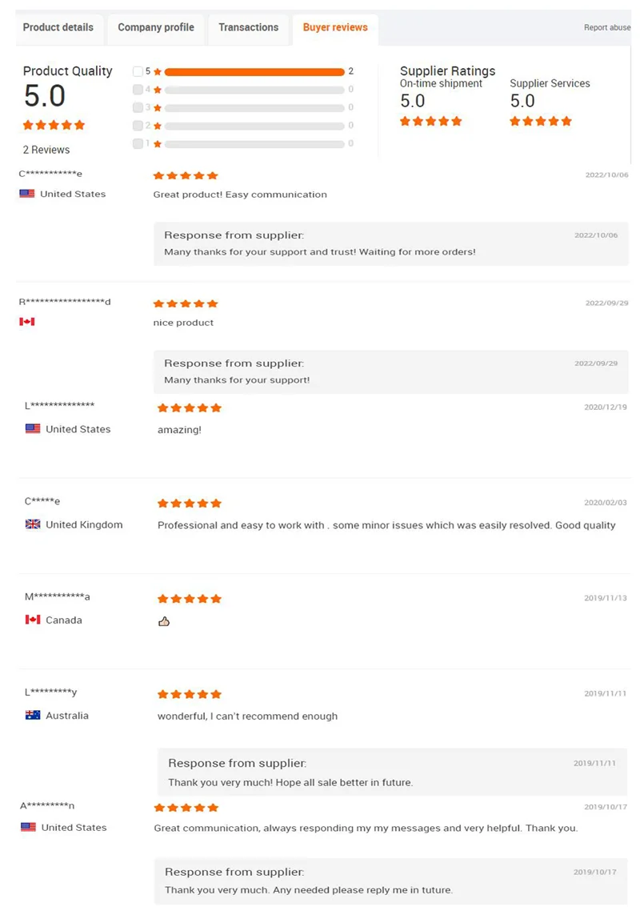
Task: Click Product Quality orange star rating
Action: pyautogui.click(x=54, y=125)
